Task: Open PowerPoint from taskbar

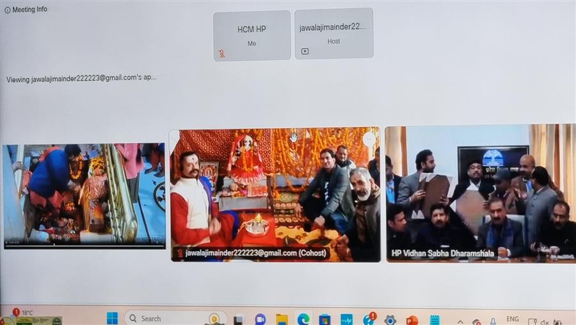Action: pyautogui.click(x=412, y=321)
